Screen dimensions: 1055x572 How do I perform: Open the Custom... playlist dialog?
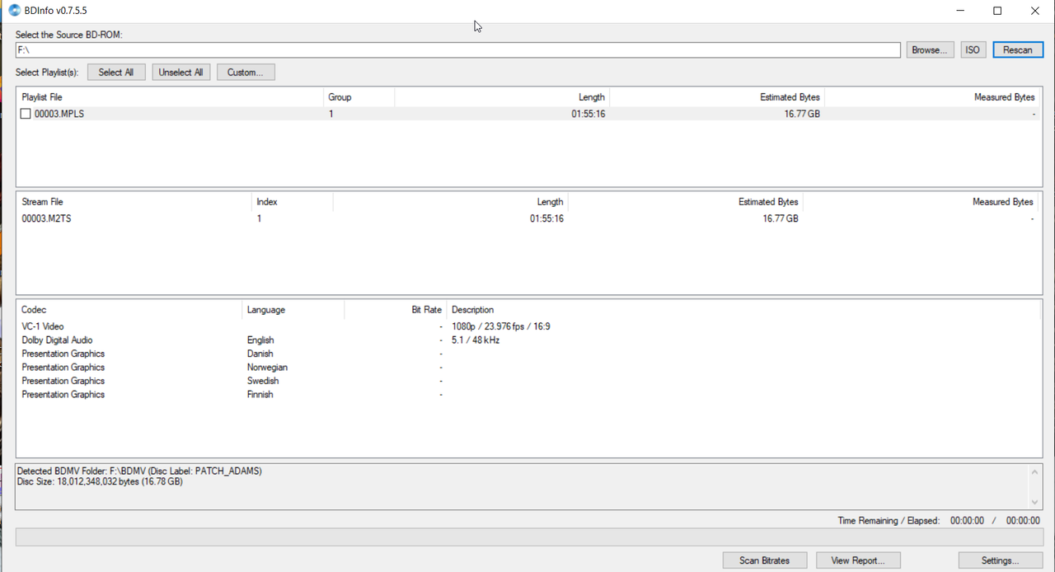(x=246, y=72)
